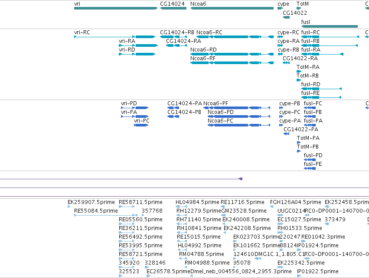Screen dimensions: 369x278
Task: Select EST GM23528.5prime label
Action: [x=244, y=211]
